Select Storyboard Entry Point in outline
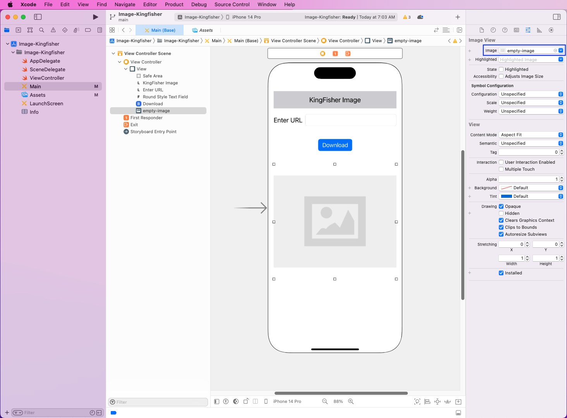567x418 pixels. pos(153,132)
